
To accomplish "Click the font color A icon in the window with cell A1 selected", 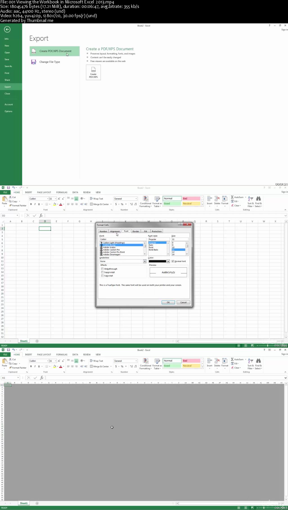I will point(60,366).
